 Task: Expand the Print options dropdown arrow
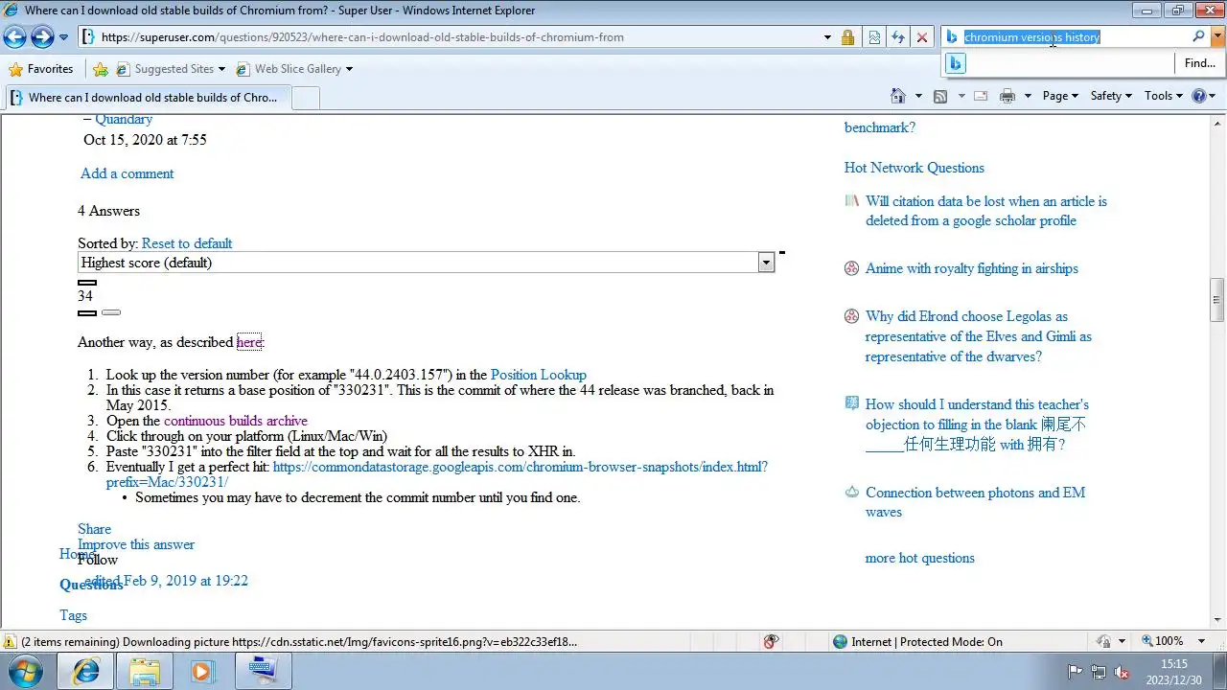1028,96
